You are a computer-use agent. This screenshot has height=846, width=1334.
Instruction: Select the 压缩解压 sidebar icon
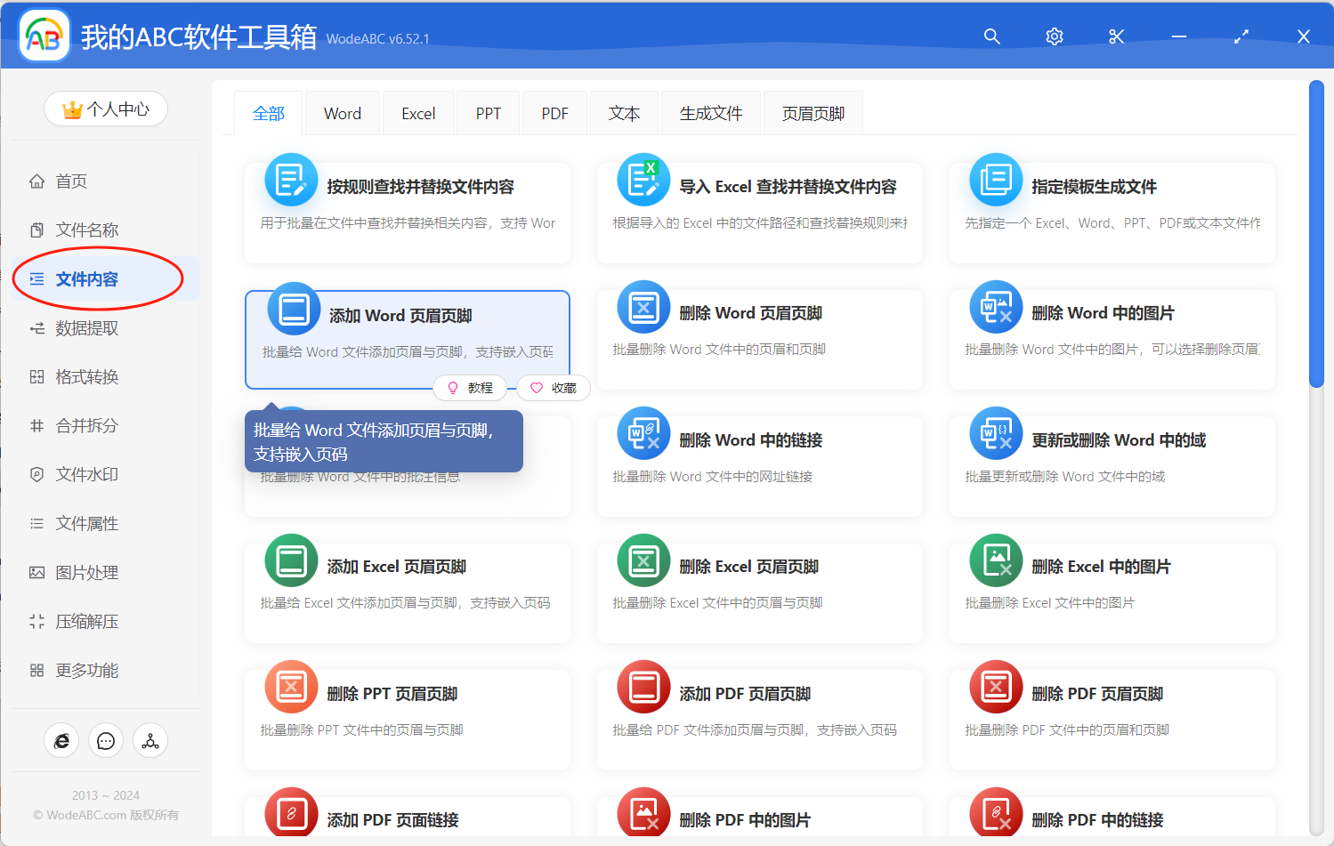[x=36, y=621]
